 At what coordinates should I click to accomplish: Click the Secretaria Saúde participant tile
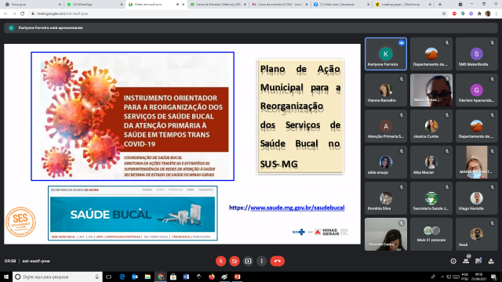pos(431,198)
